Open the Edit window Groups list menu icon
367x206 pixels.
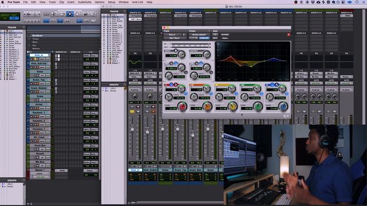(x=24, y=180)
